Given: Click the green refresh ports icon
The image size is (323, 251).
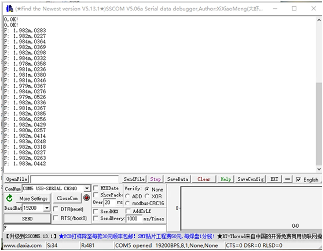Looking at the screenshot, I should click(9, 198).
